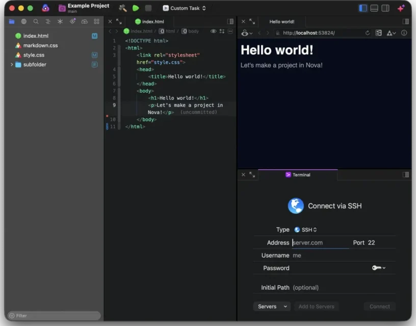Expand the editor pane to full size
The height and width of the screenshot is (326, 416).
(x=119, y=21)
